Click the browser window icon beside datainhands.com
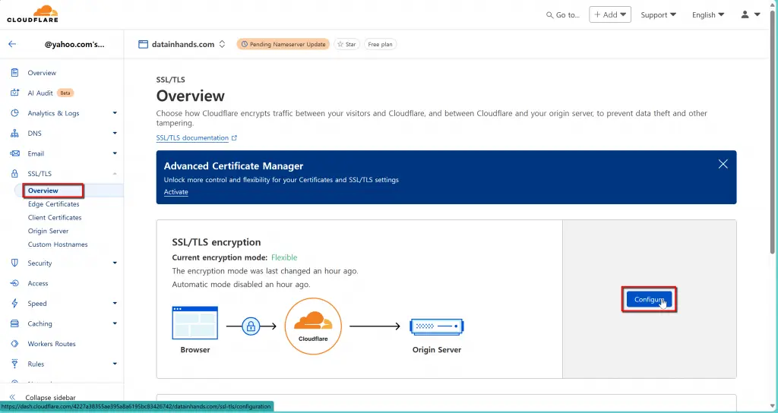Viewport: 778px width, 413px height. pyautogui.click(x=143, y=44)
